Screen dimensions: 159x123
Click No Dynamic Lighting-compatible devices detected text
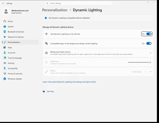69,18
